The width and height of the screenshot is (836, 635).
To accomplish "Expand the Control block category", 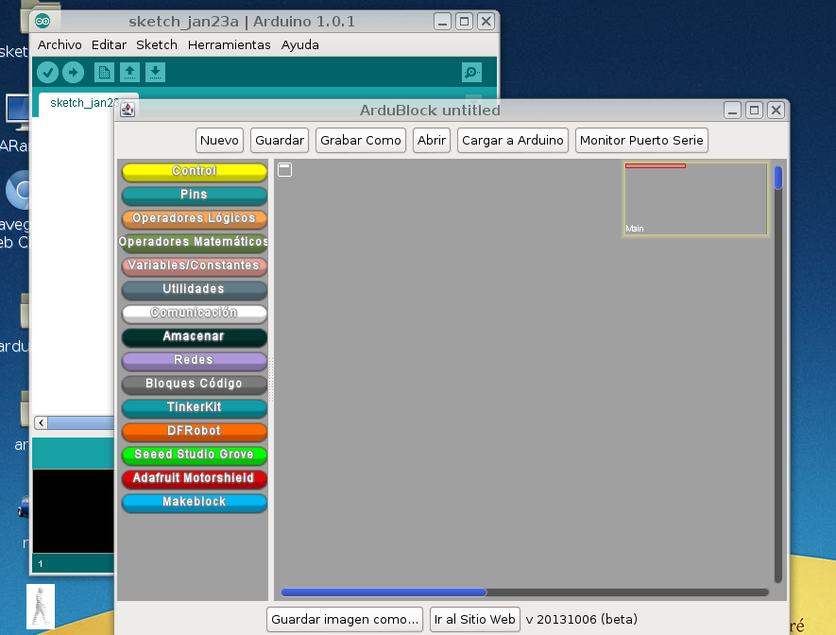I will pyautogui.click(x=194, y=171).
